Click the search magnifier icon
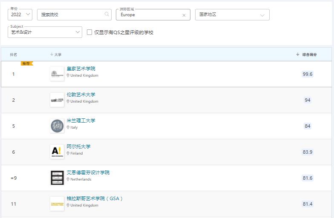The image size is (334, 218). click(107, 14)
